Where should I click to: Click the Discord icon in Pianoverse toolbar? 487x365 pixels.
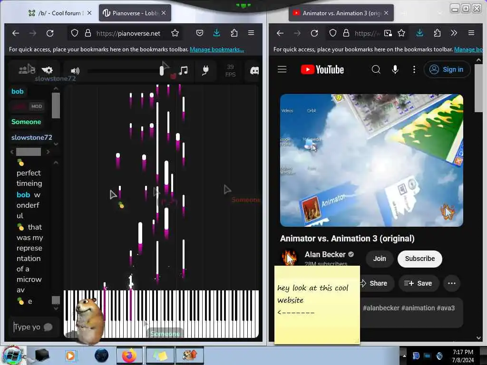point(254,71)
